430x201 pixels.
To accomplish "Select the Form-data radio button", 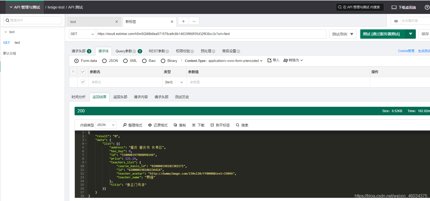I will click(x=76, y=61).
